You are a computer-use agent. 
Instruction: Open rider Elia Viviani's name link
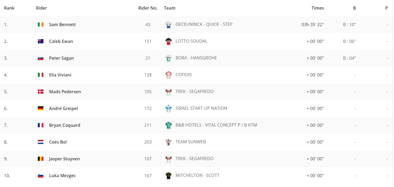click(60, 75)
